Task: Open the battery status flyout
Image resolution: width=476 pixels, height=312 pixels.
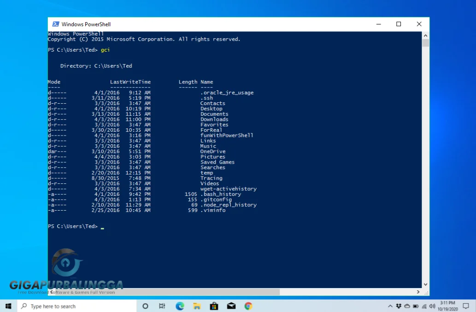Action: pos(415,306)
